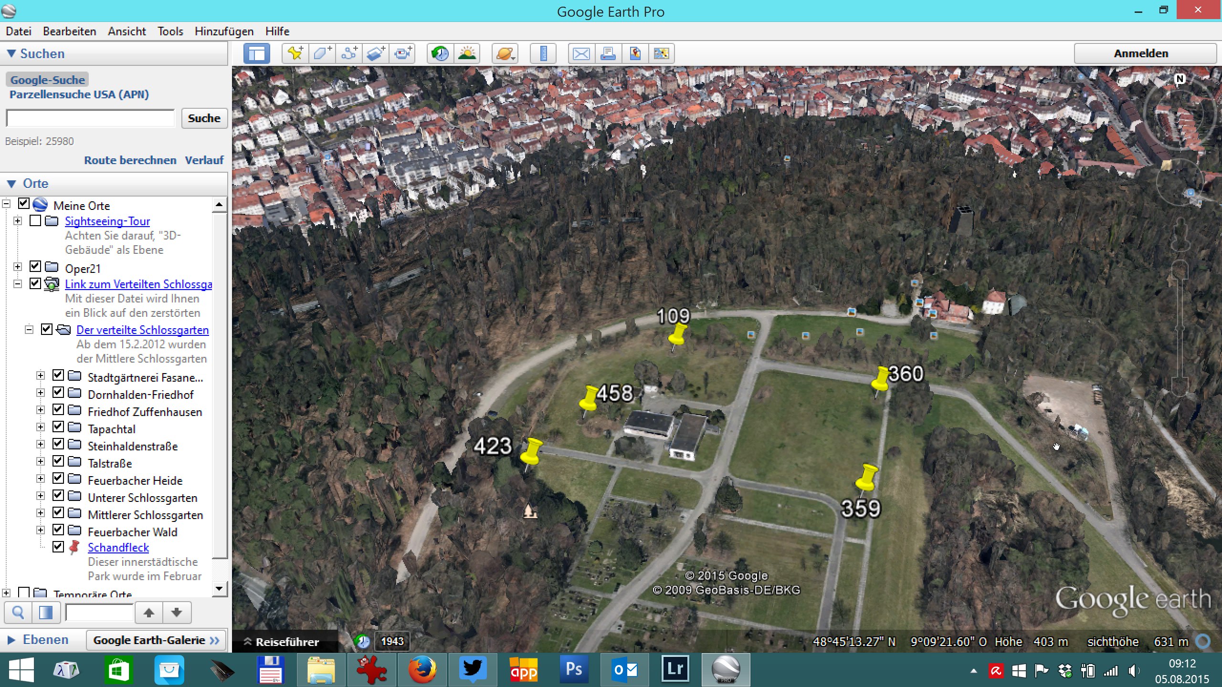The width and height of the screenshot is (1222, 687).
Task: Click the Anmelden button
Action: (x=1140, y=53)
